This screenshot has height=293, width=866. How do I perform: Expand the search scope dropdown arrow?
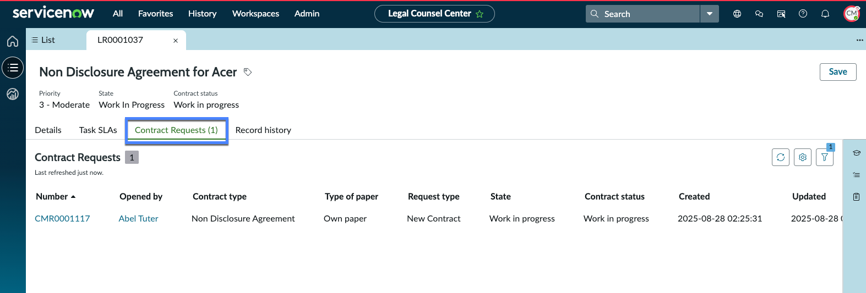pyautogui.click(x=710, y=14)
